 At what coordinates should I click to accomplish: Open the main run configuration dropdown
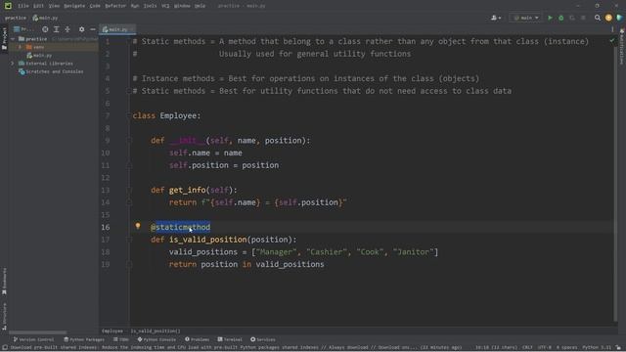click(526, 18)
